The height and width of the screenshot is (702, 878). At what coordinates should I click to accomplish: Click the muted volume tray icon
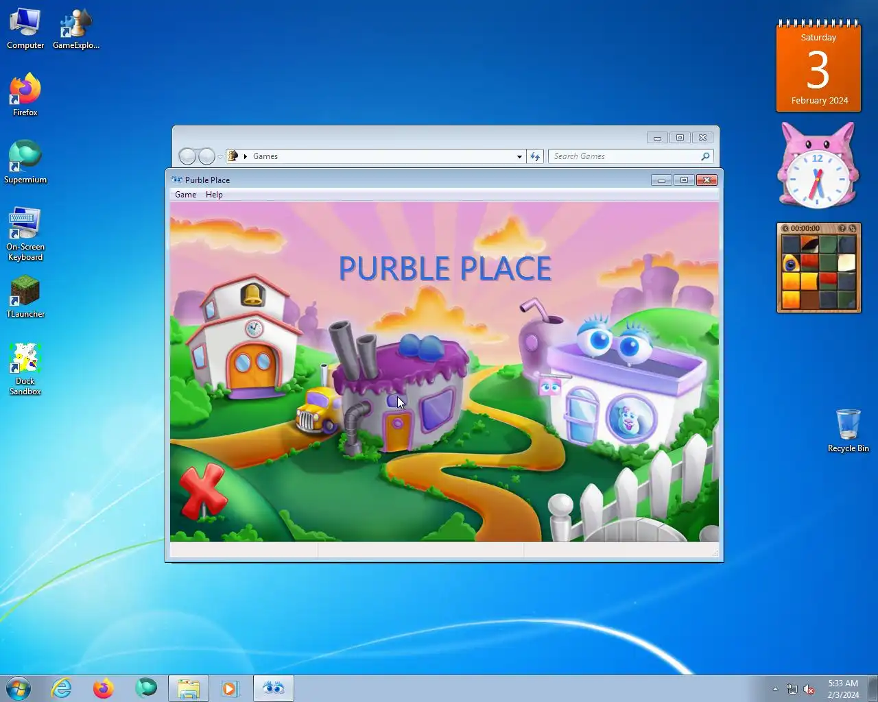pyautogui.click(x=809, y=689)
